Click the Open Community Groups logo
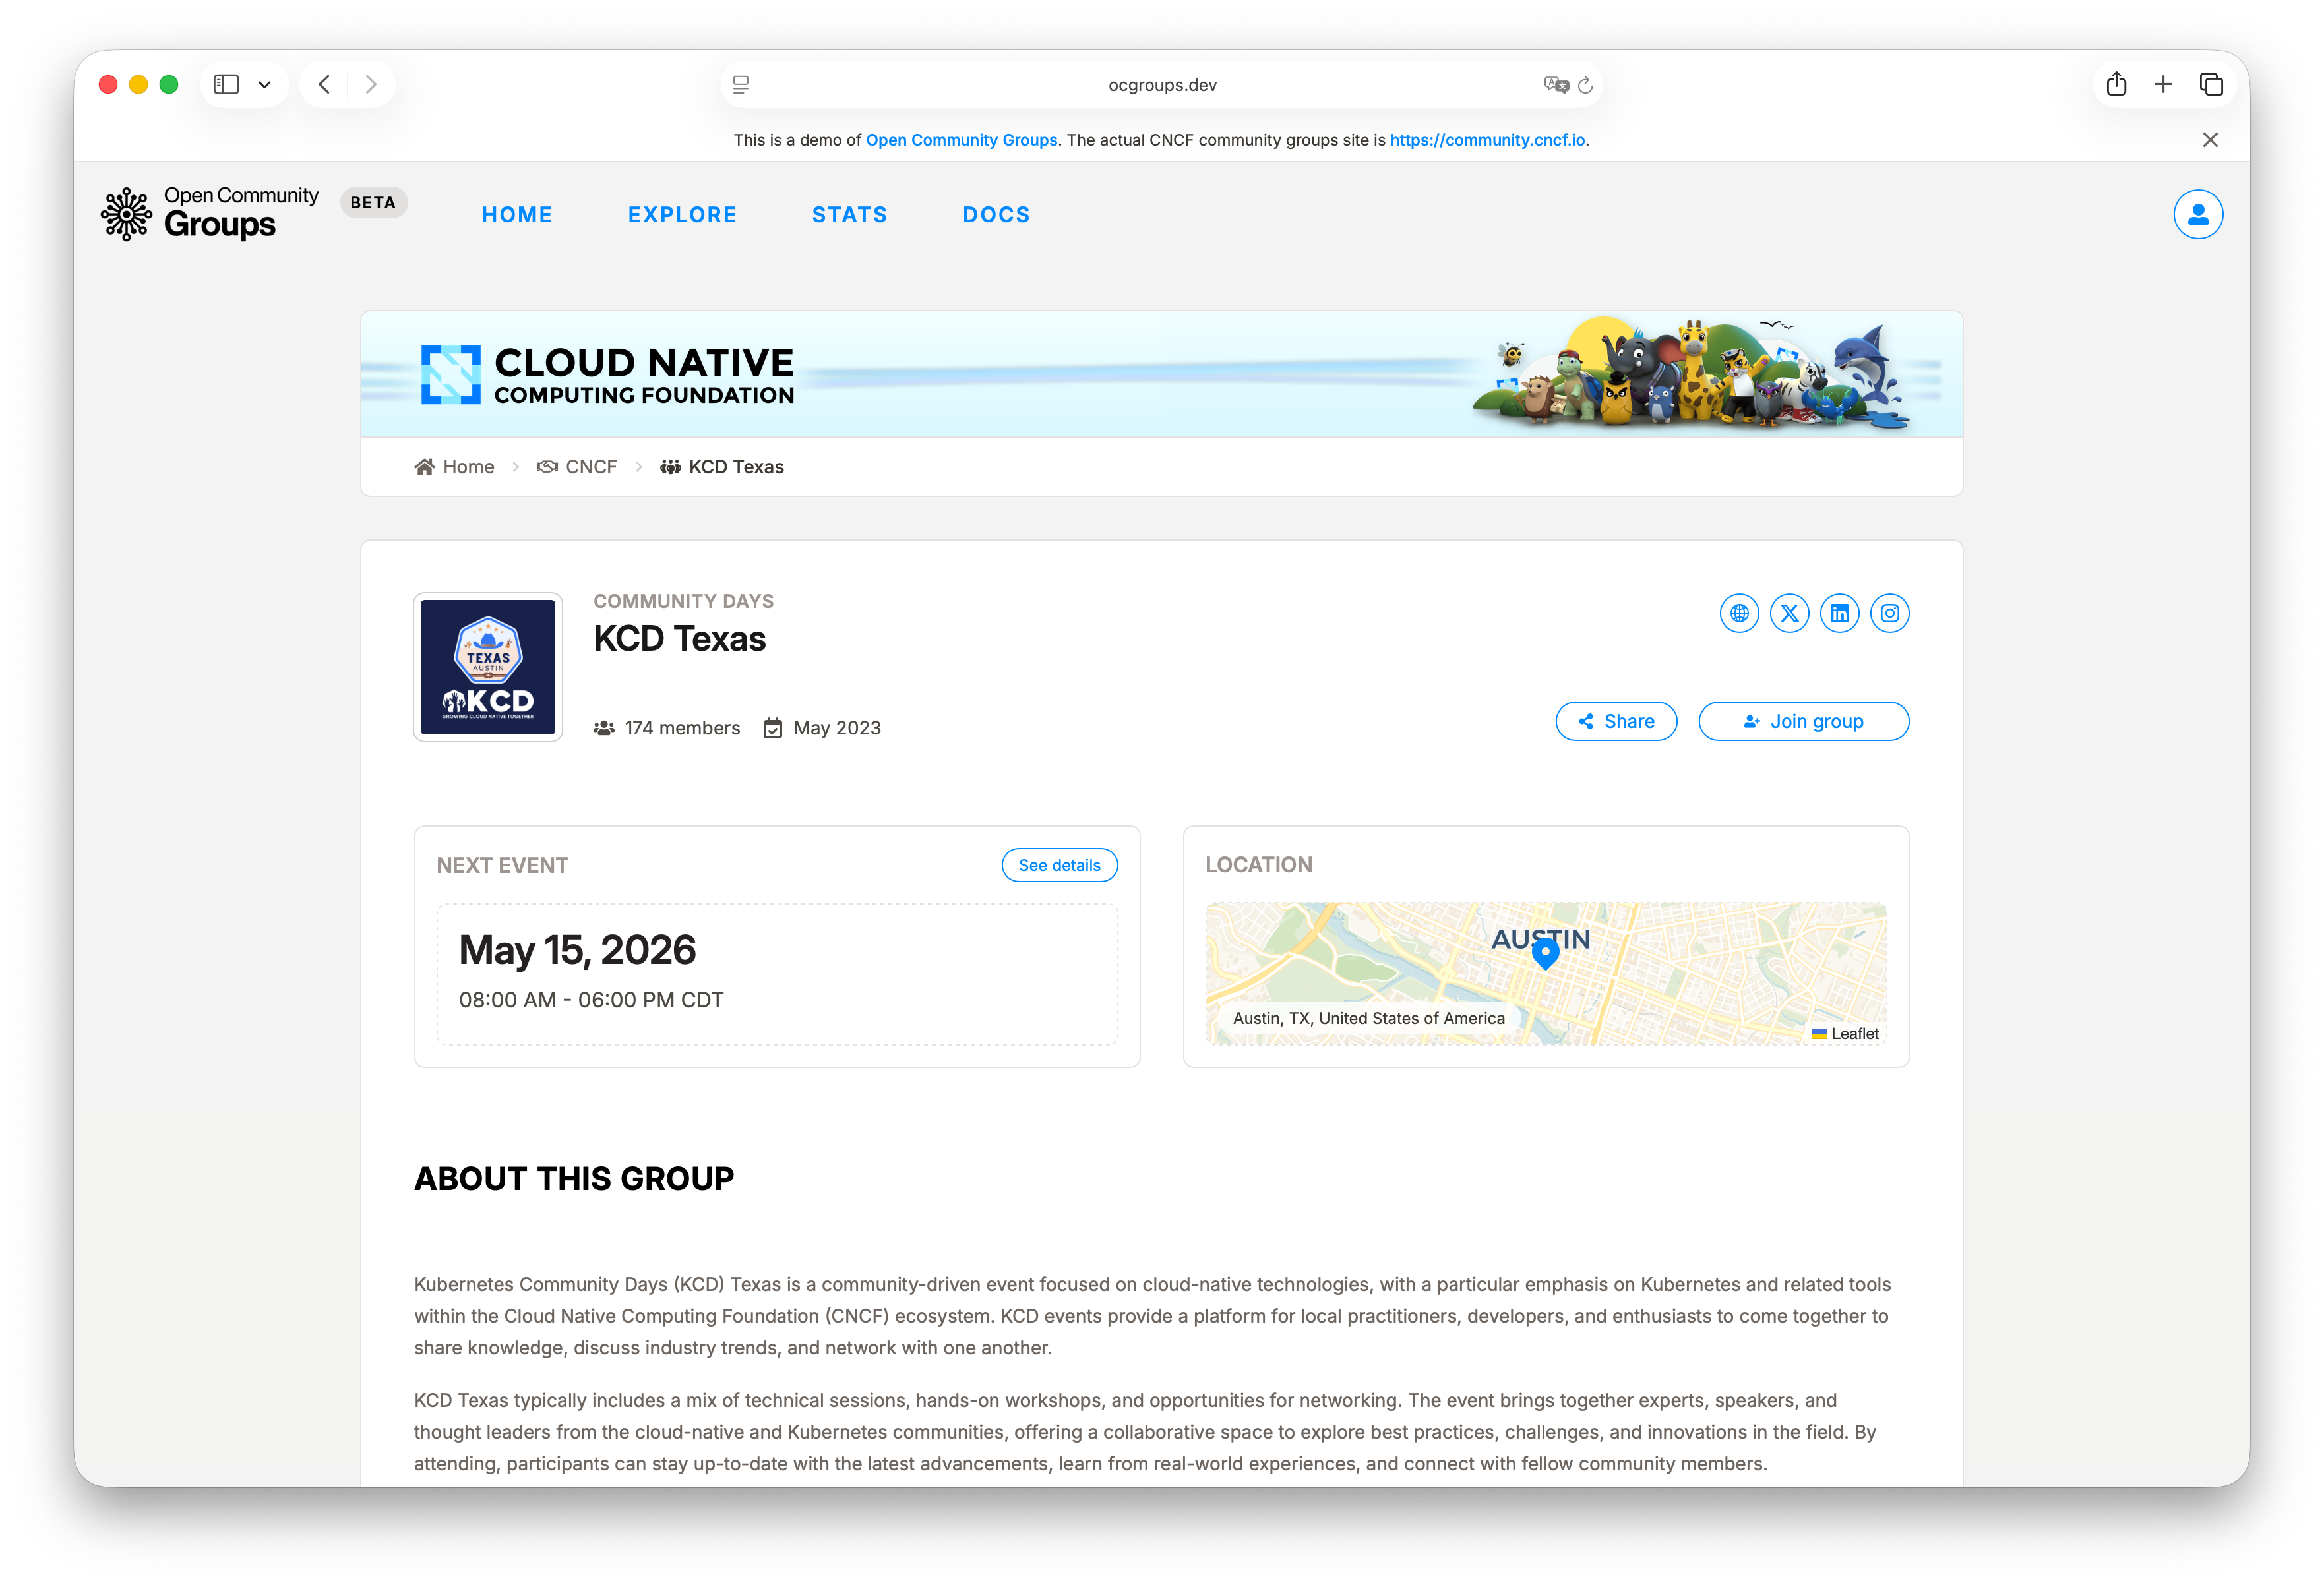 [x=210, y=213]
